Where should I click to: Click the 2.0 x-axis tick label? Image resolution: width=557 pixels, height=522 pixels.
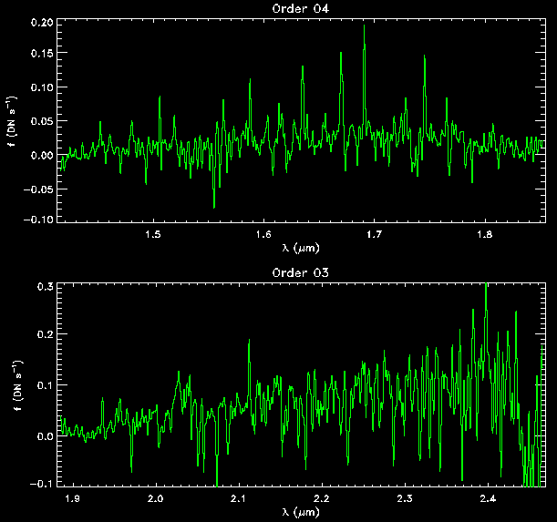156,499
